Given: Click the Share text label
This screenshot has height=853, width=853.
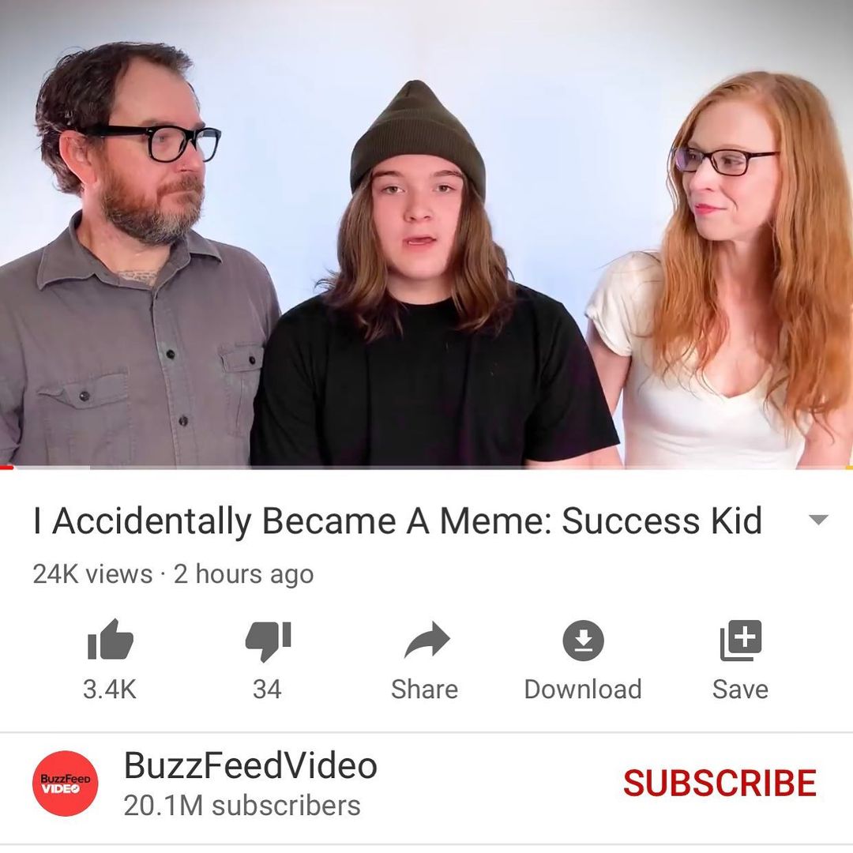Looking at the screenshot, I should (425, 690).
